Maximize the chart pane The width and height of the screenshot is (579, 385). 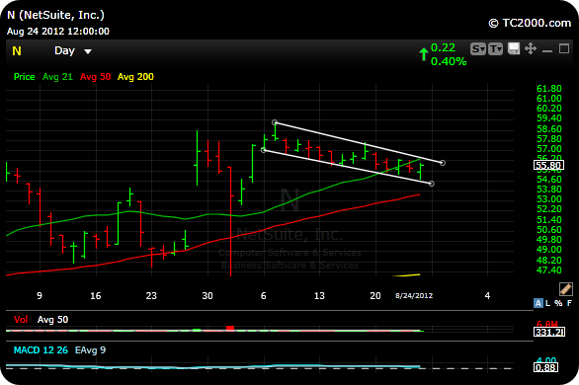(x=564, y=48)
